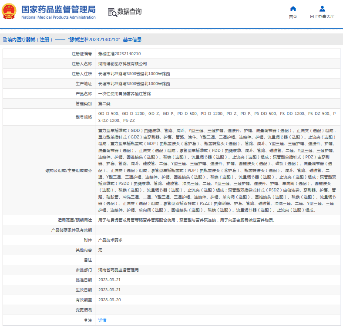Click the lightbulb icon beside 注
The image size is (343, 329).
pos(86,320)
